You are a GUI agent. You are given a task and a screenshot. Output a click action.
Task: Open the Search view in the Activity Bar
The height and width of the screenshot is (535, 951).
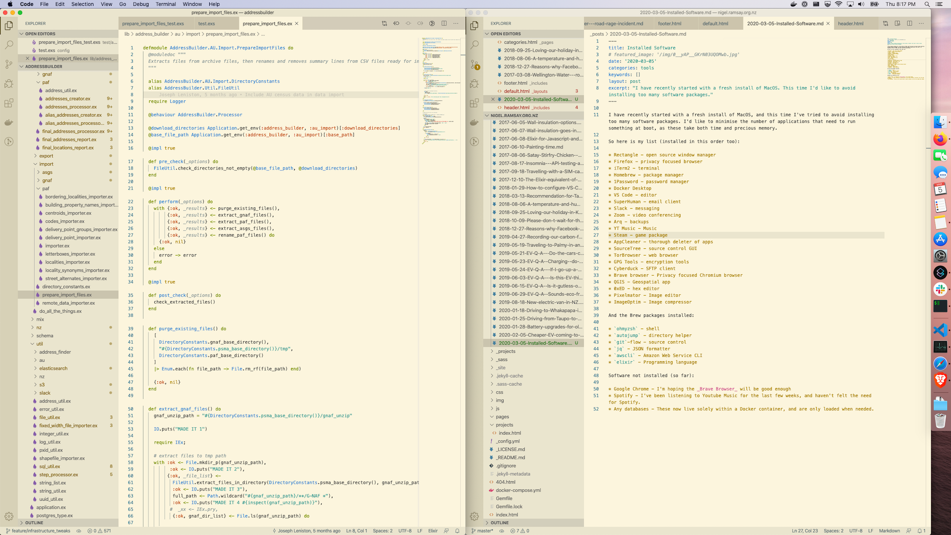click(x=8, y=45)
